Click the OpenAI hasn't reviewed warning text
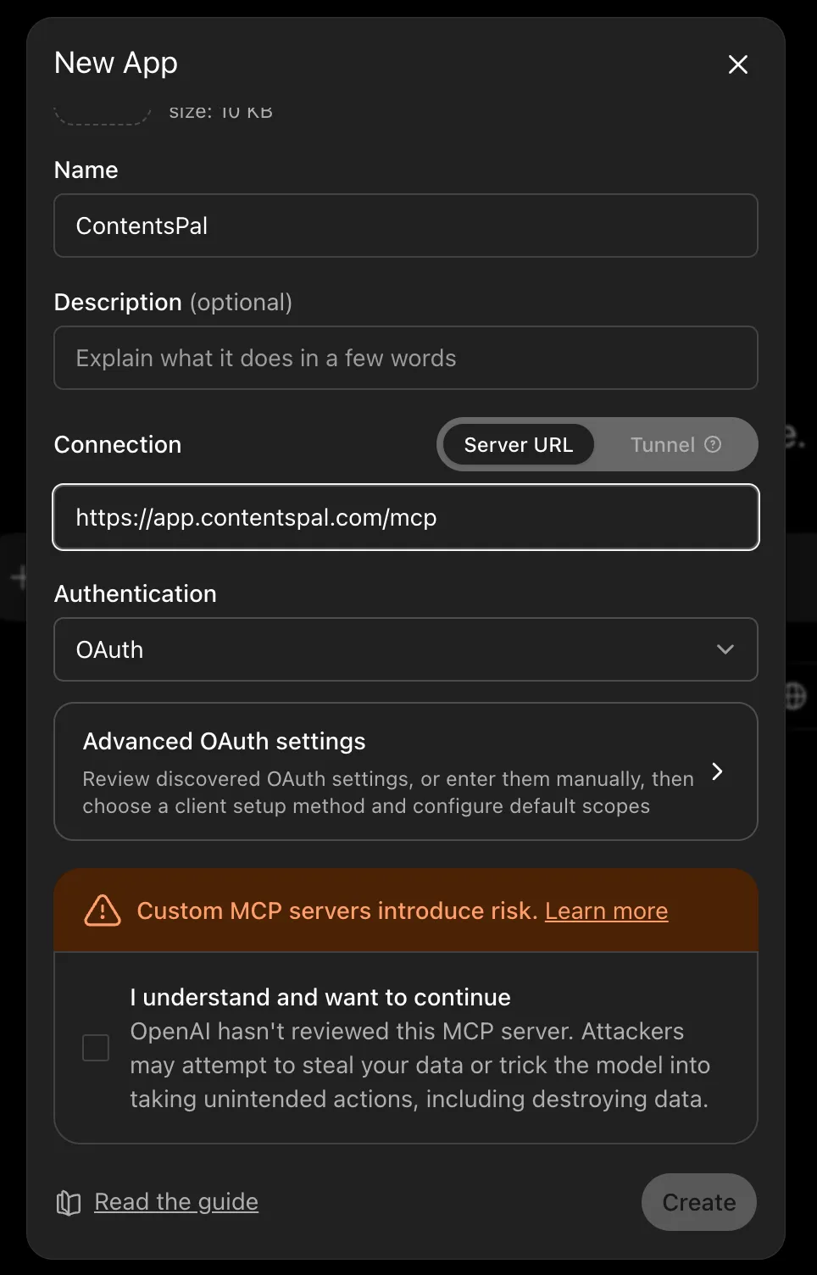Screen dimensions: 817x1275 click(420, 1065)
